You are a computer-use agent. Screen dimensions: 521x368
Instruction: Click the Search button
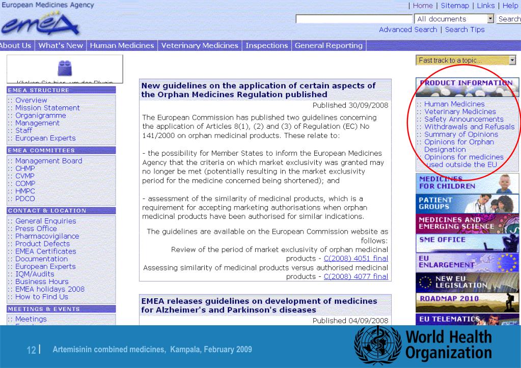click(x=509, y=19)
